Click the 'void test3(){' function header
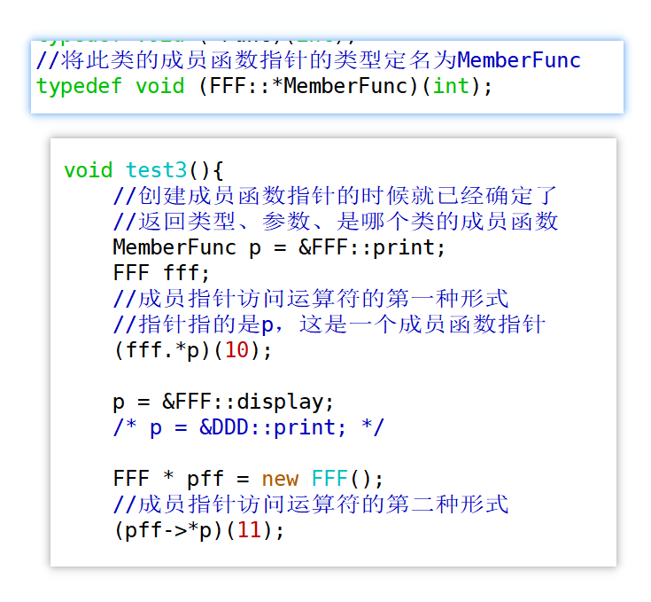Screen dimensions: 651x602 [143, 170]
